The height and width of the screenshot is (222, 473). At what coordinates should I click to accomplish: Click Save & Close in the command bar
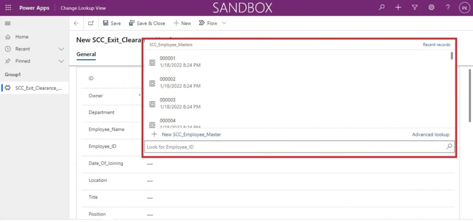[x=147, y=23]
